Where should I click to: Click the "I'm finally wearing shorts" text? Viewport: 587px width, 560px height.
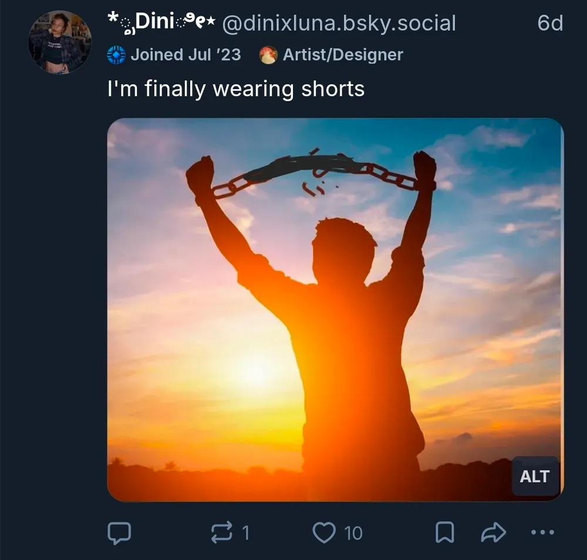click(x=236, y=89)
